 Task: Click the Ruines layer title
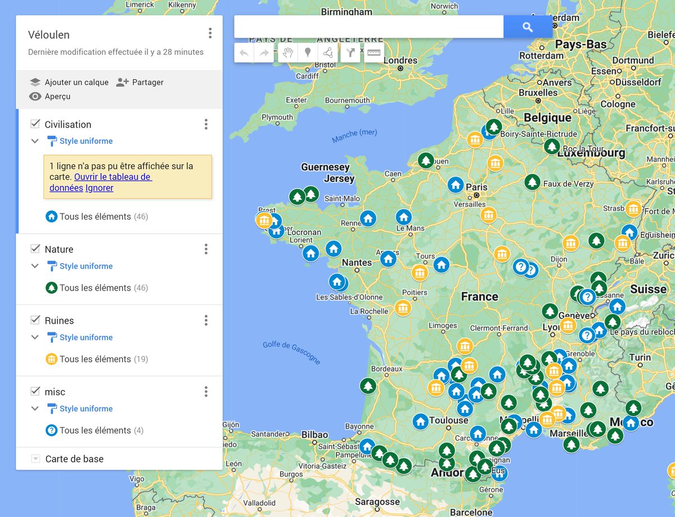pyautogui.click(x=59, y=320)
